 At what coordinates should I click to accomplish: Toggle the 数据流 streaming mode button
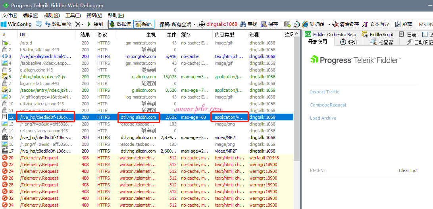(120, 24)
